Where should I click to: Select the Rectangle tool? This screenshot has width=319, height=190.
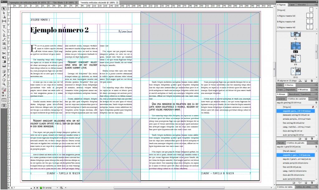pos(4,48)
